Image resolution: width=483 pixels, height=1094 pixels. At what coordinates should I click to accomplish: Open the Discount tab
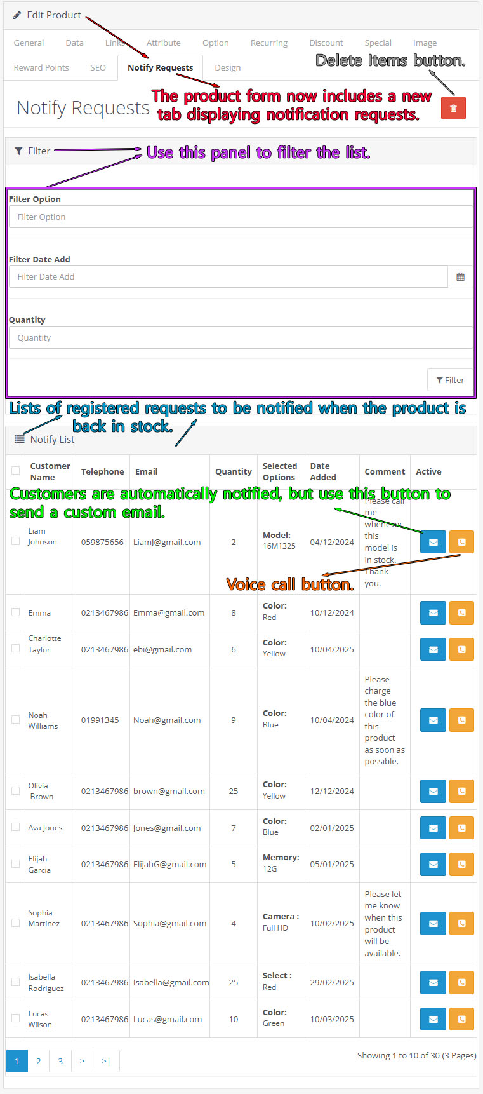(x=326, y=43)
